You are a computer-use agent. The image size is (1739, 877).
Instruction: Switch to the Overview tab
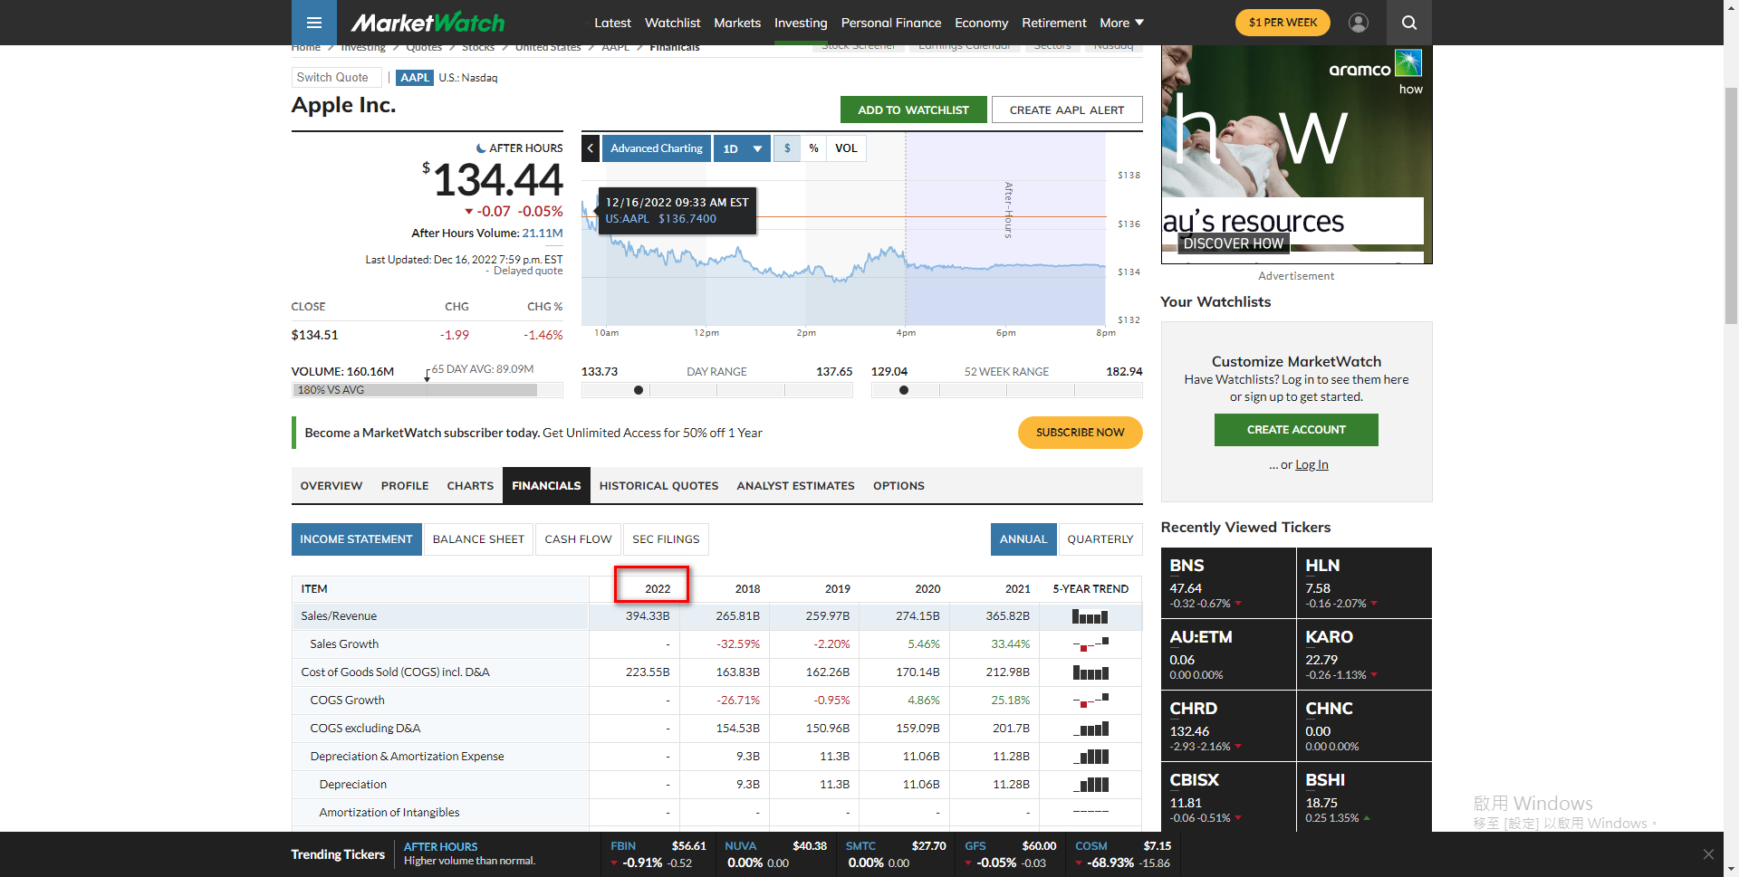click(331, 486)
